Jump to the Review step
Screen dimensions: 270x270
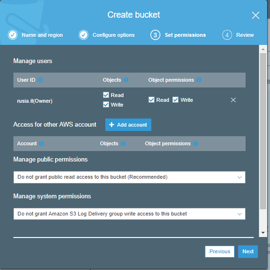(x=238, y=35)
